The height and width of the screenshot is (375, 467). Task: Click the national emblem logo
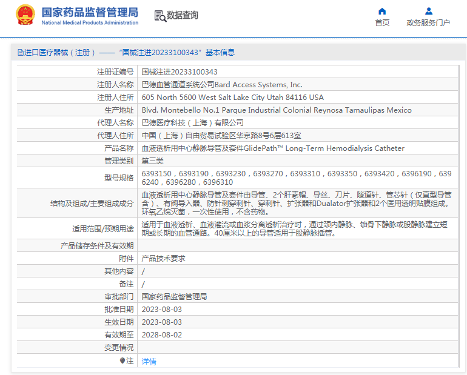tap(25, 15)
